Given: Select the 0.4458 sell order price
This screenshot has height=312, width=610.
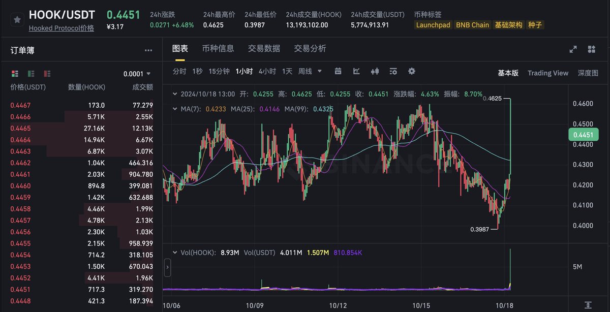Looking at the screenshot, I should pyautogui.click(x=20, y=209).
